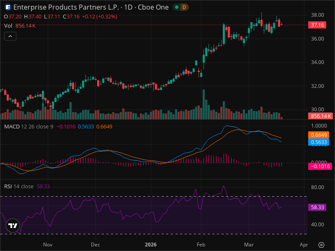Click the 38.00 price axis value
The width and height of the screenshot is (335, 251).
(317, 15)
